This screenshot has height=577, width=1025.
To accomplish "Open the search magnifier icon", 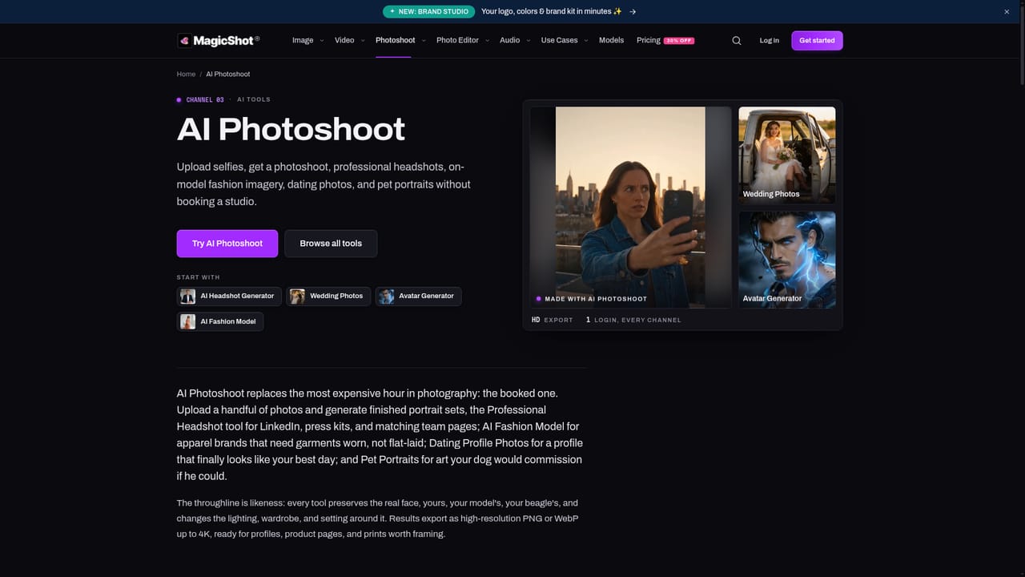I will (x=737, y=40).
